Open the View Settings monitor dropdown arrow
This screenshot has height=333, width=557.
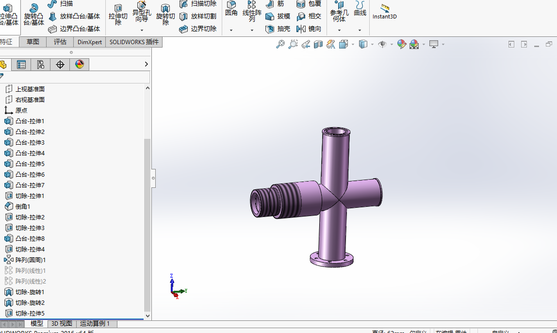coord(443,45)
